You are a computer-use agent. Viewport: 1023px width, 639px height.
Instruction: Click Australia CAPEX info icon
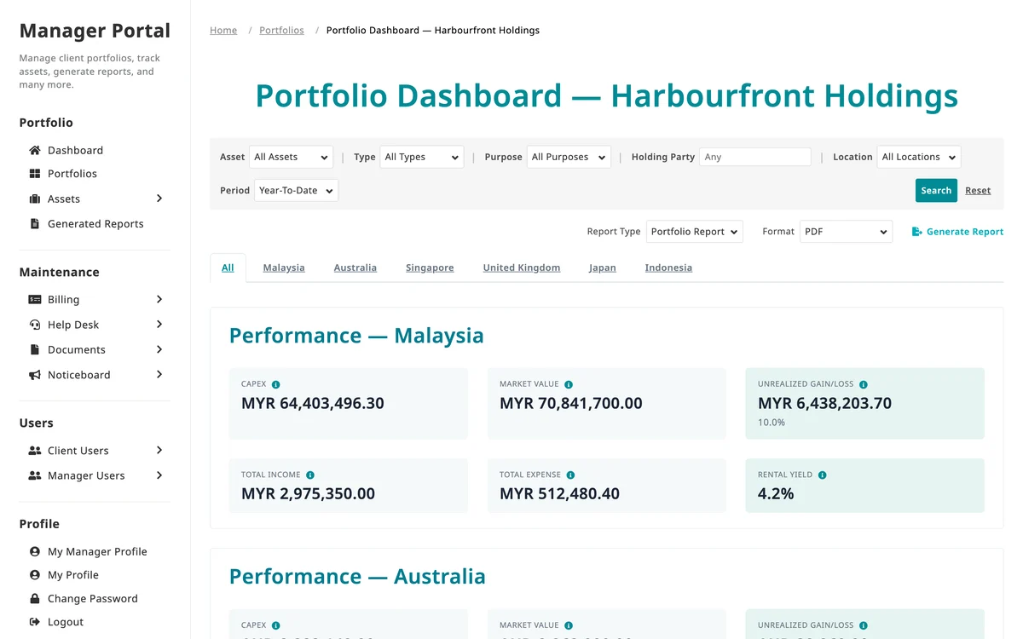[275, 625]
